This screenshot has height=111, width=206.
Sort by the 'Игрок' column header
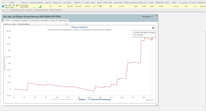(12, 2)
